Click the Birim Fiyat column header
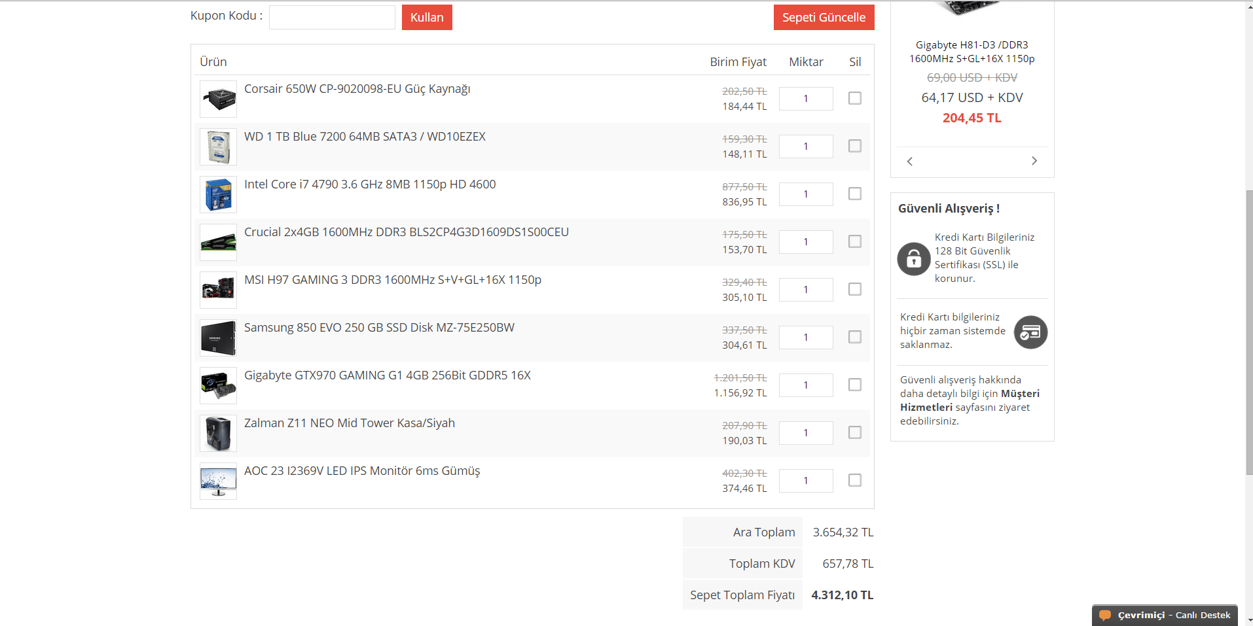 pos(738,62)
